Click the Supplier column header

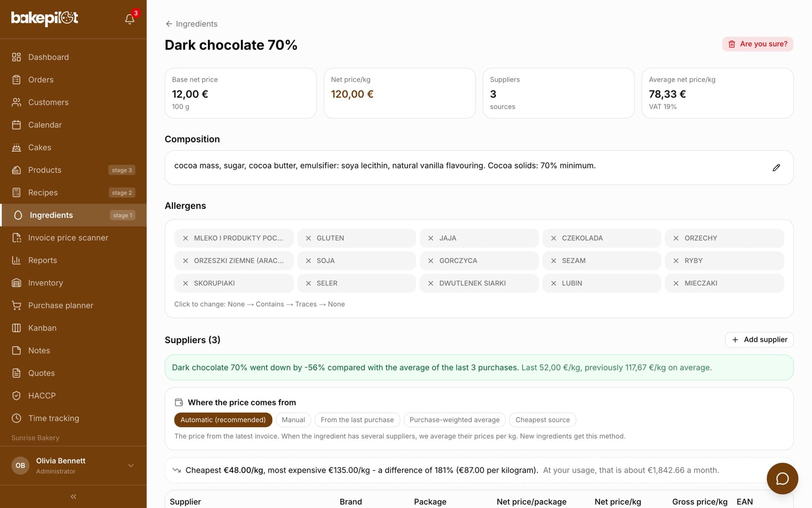pos(185,502)
